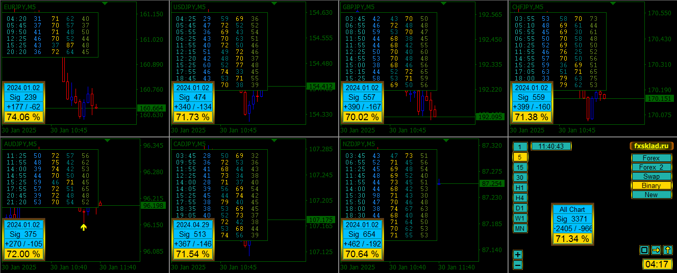Click the green triangle marker atop EURJPY chart
This screenshot has width=677, height=273.
(x=105, y=3)
